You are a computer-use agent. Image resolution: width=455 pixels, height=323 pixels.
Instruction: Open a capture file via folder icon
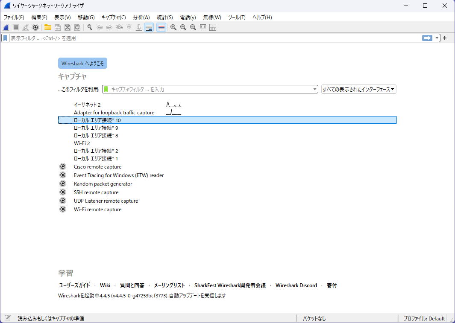(47, 27)
